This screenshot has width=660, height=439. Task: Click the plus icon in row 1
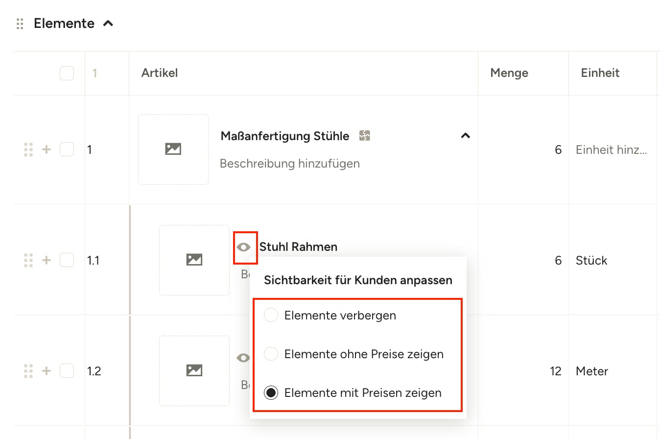point(47,149)
